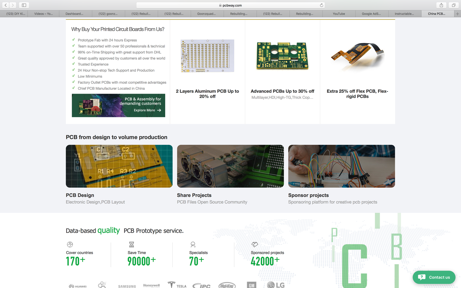Viewport: 461px width, 288px height.
Task: Click the Specialists person icon
Action: (193, 244)
